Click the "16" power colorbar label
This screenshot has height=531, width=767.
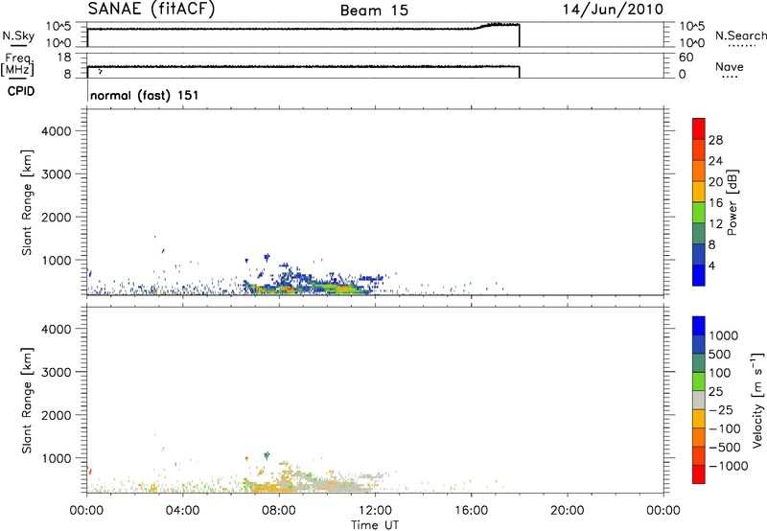pyautogui.click(x=715, y=203)
